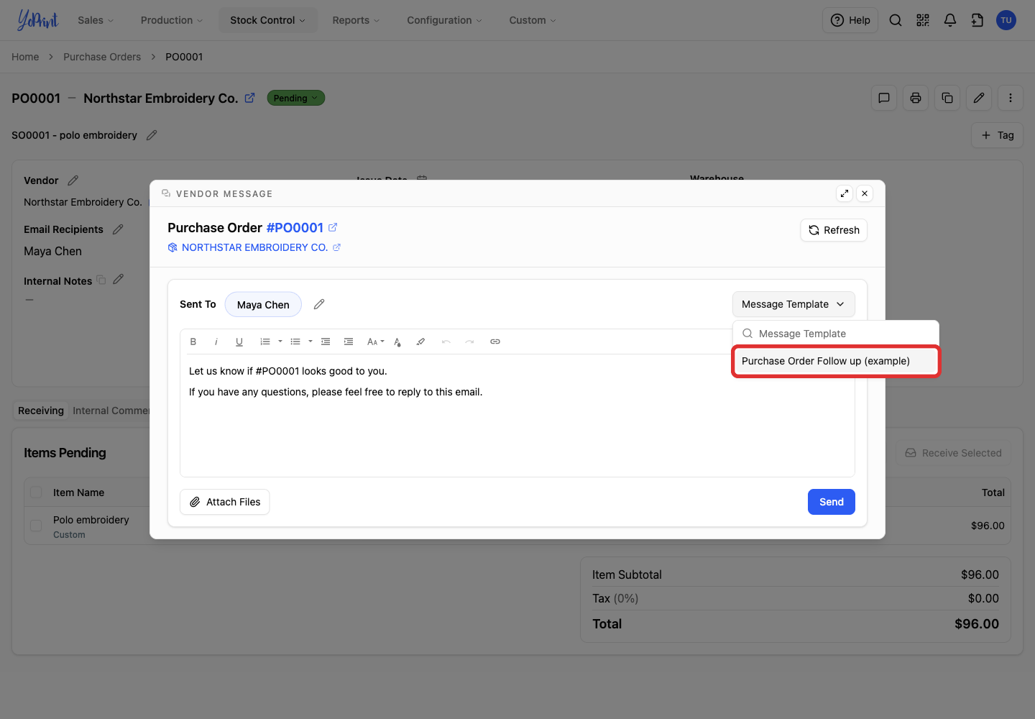This screenshot has width=1035, height=719.
Task: Click into the message body text area
Action: [517, 416]
